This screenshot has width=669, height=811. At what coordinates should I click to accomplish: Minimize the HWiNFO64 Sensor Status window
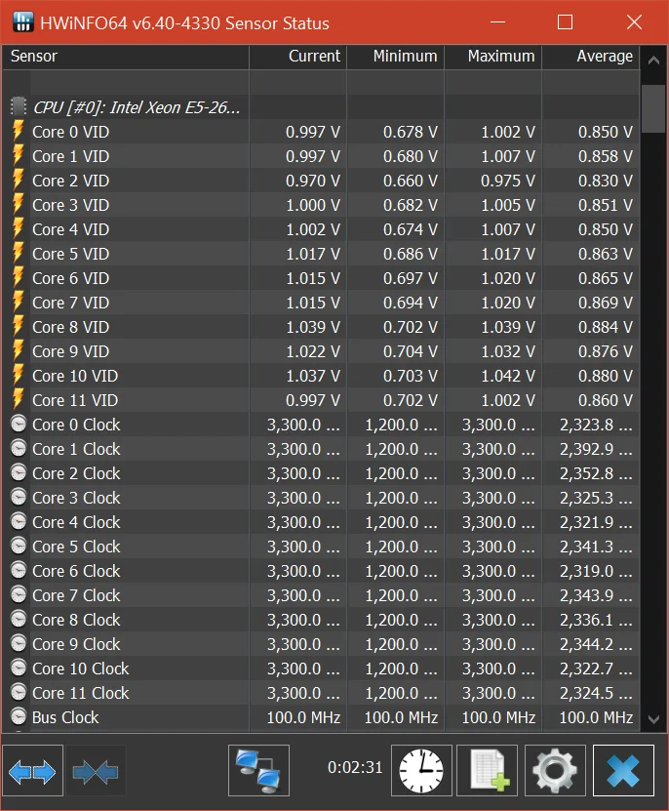coord(498,22)
